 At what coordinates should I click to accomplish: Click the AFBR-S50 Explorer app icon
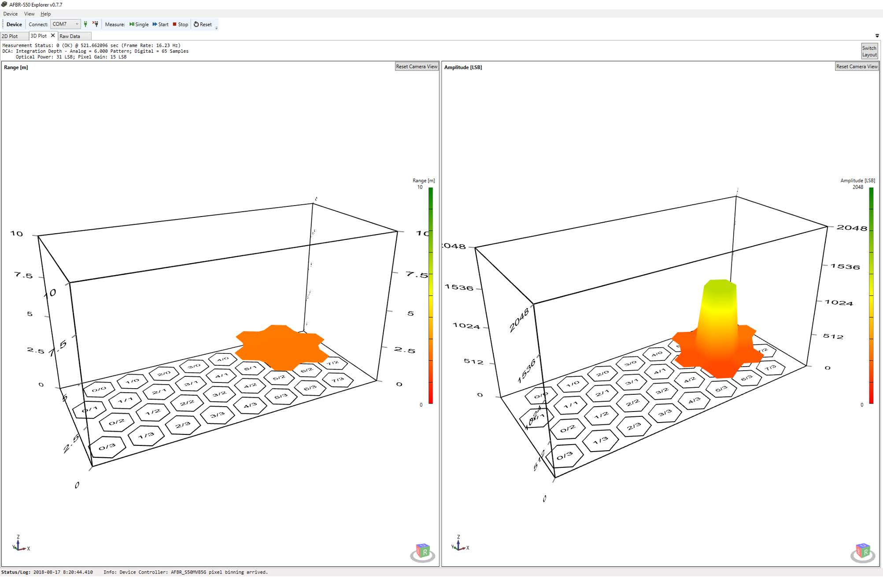coord(4,4)
